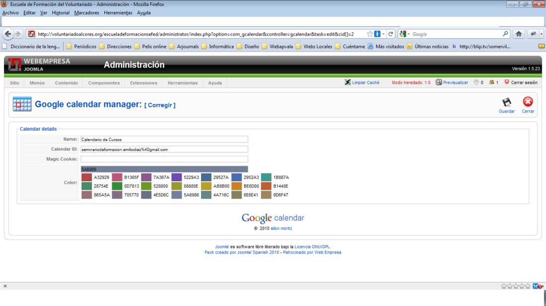Image resolution: width=546 pixels, height=306 pixels.
Task: Select the 1B887A teal color swatch
Action: click(266, 177)
